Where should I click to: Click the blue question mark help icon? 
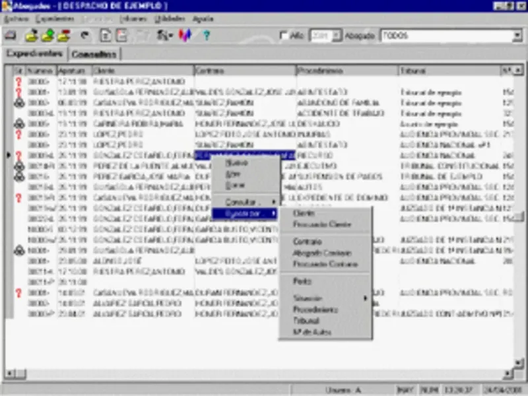(x=207, y=36)
